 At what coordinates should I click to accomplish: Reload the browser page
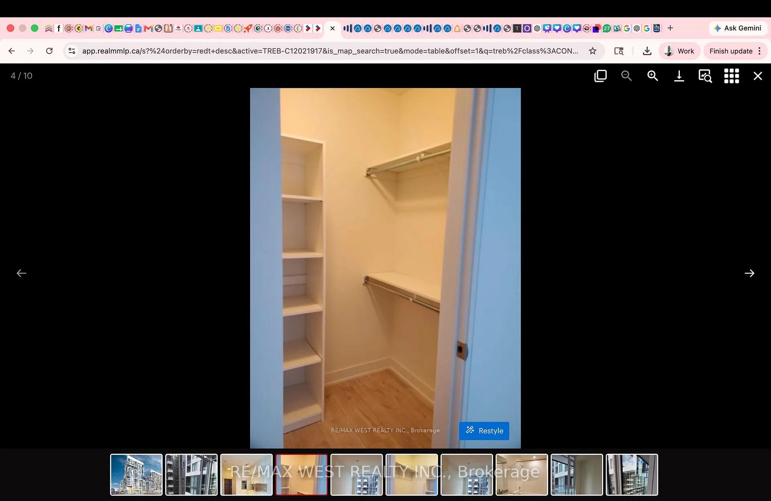pos(49,51)
